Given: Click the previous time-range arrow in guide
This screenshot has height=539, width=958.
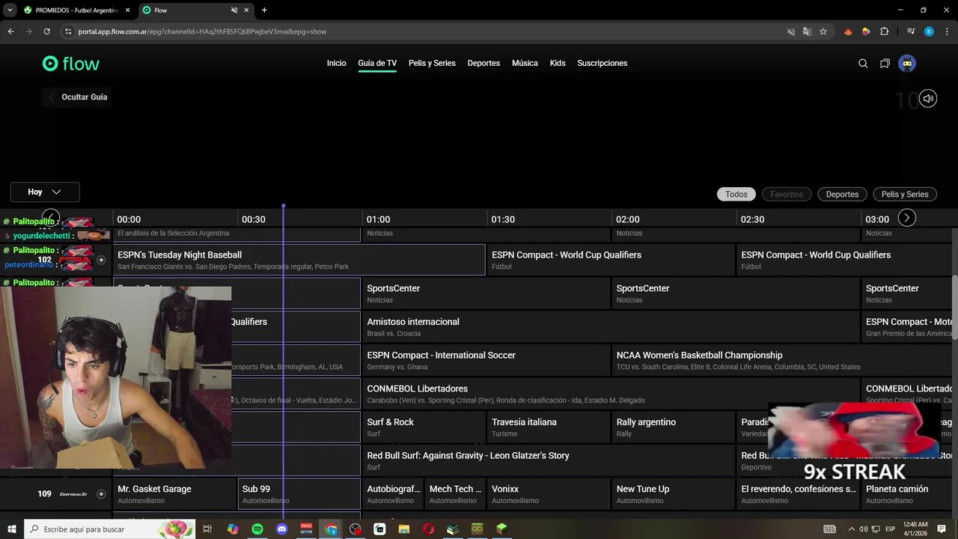Looking at the screenshot, I should pos(50,217).
